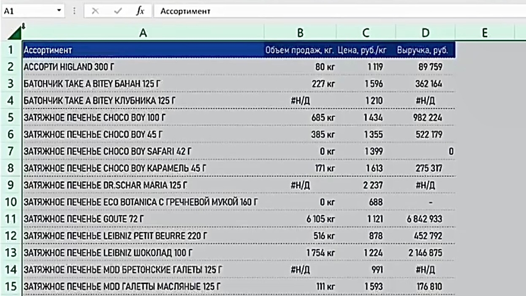
Task: Click the Cancel X icon in the formula bar
Action: pyautogui.click(x=95, y=11)
